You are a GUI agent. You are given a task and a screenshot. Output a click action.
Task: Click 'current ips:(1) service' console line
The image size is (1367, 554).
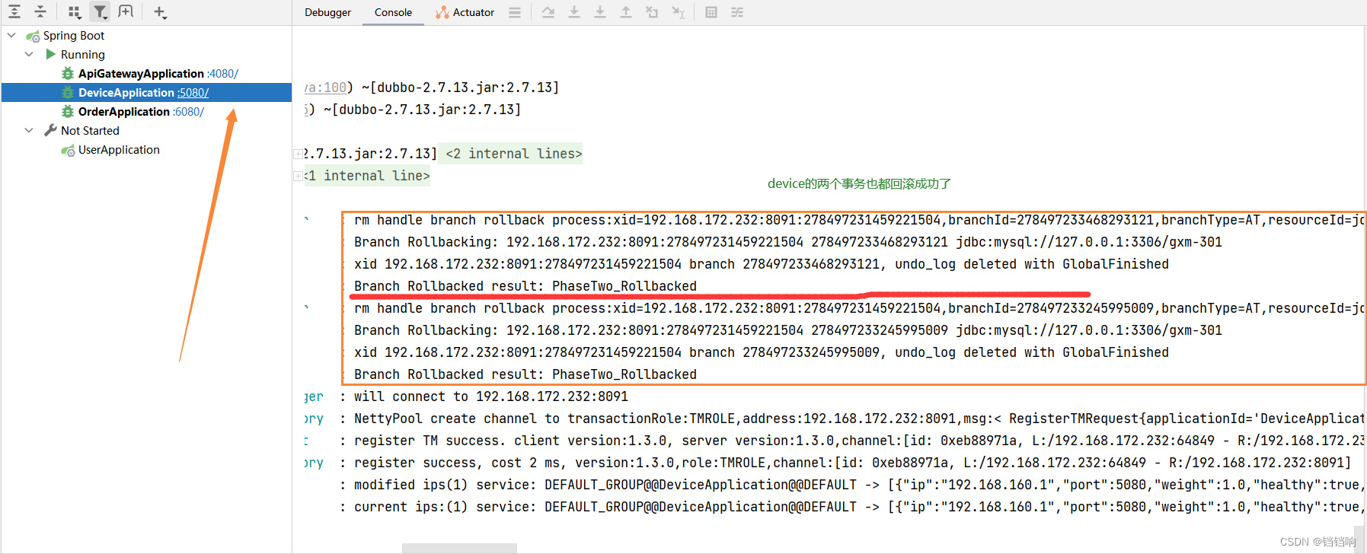(x=859, y=507)
